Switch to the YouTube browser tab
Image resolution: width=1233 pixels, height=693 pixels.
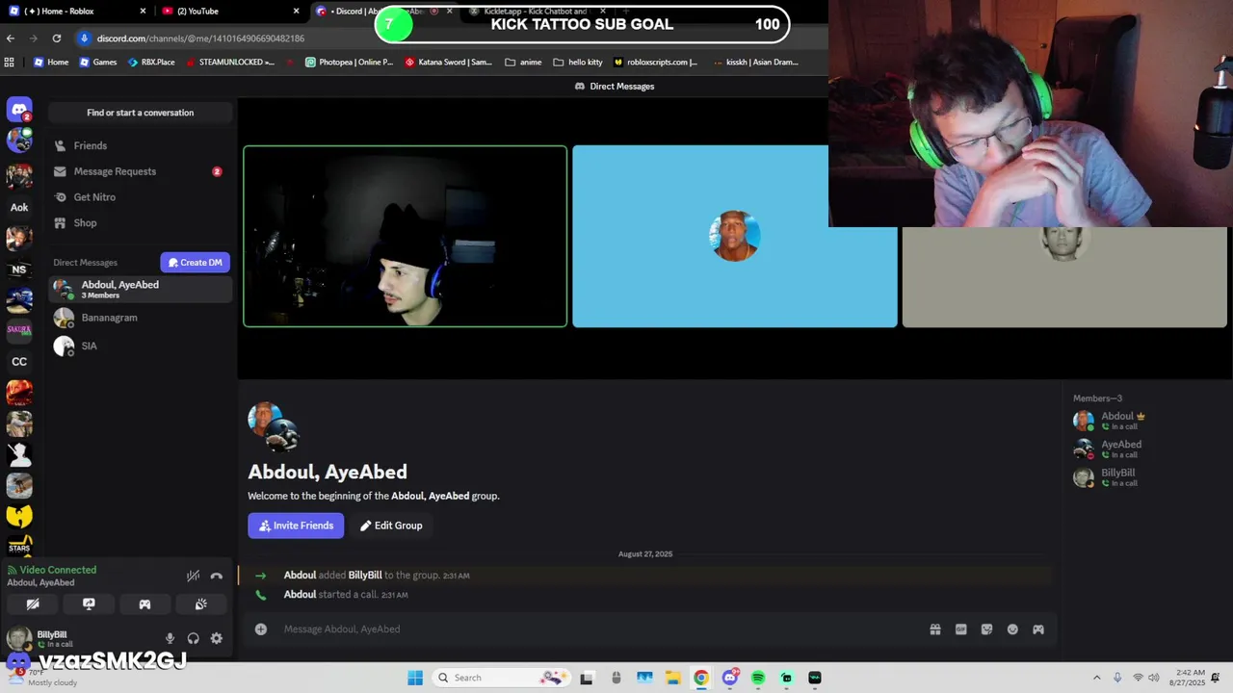231,11
